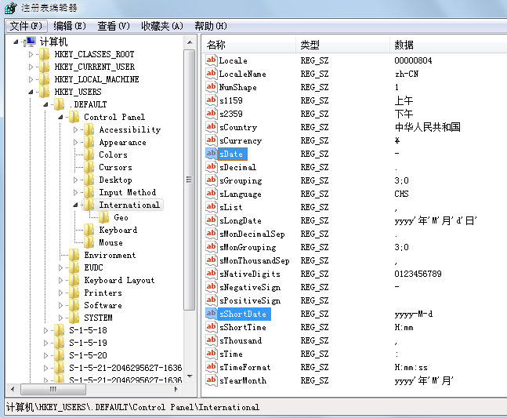Image resolution: width=507 pixels, height=418 pixels.
Task: Expand the HKEY_CLASSES_ROOT node
Action: [31, 55]
